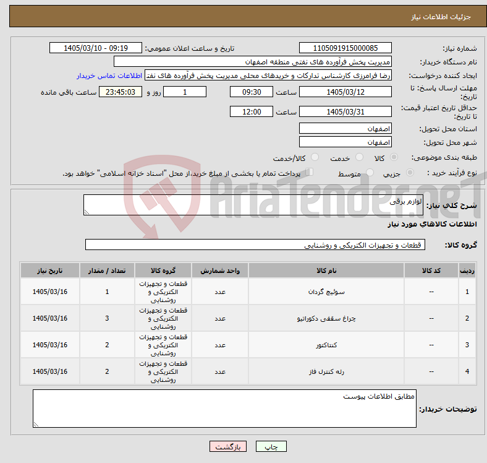Image resolution: width=487 pixels, height=463 pixels.
Task: Click the بازگشت back button
Action: (x=228, y=446)
